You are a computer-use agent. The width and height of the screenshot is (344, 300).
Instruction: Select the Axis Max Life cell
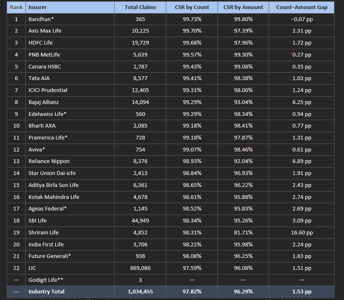(x=70, y=31)
